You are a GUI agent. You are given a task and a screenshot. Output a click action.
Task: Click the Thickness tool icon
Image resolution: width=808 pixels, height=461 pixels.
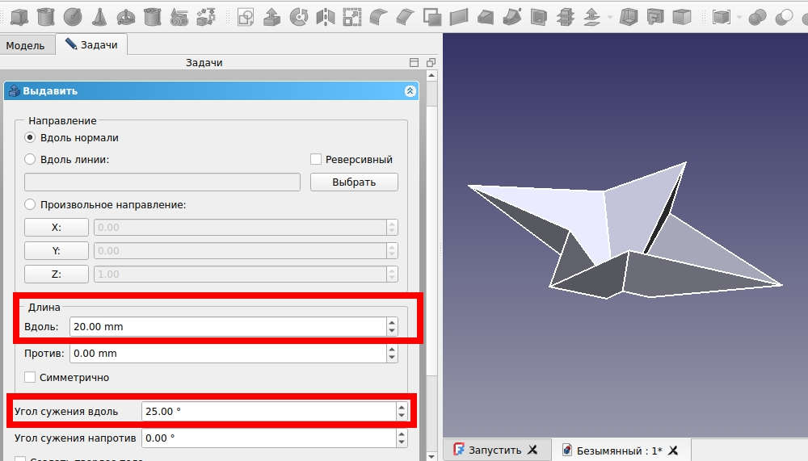[x=628, y=17]
